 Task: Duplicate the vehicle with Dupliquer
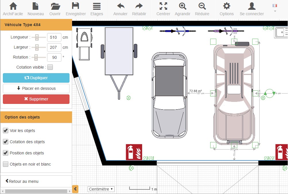click(x=36, y=78)
